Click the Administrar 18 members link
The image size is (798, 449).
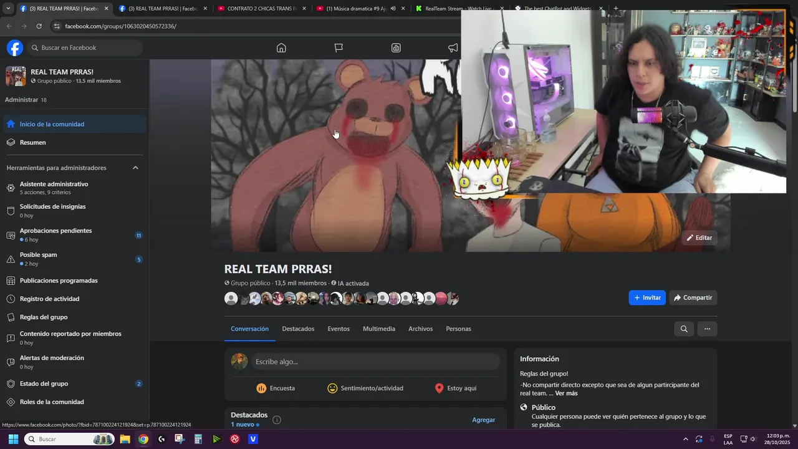[x=26, y=100]
